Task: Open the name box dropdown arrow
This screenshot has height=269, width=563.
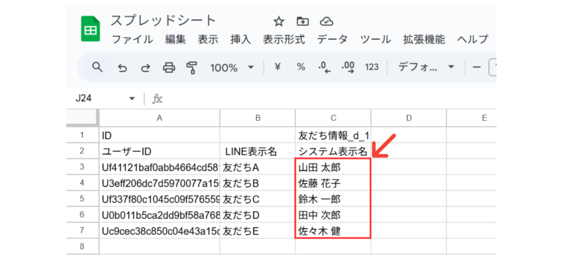Action: click(132, 98)
